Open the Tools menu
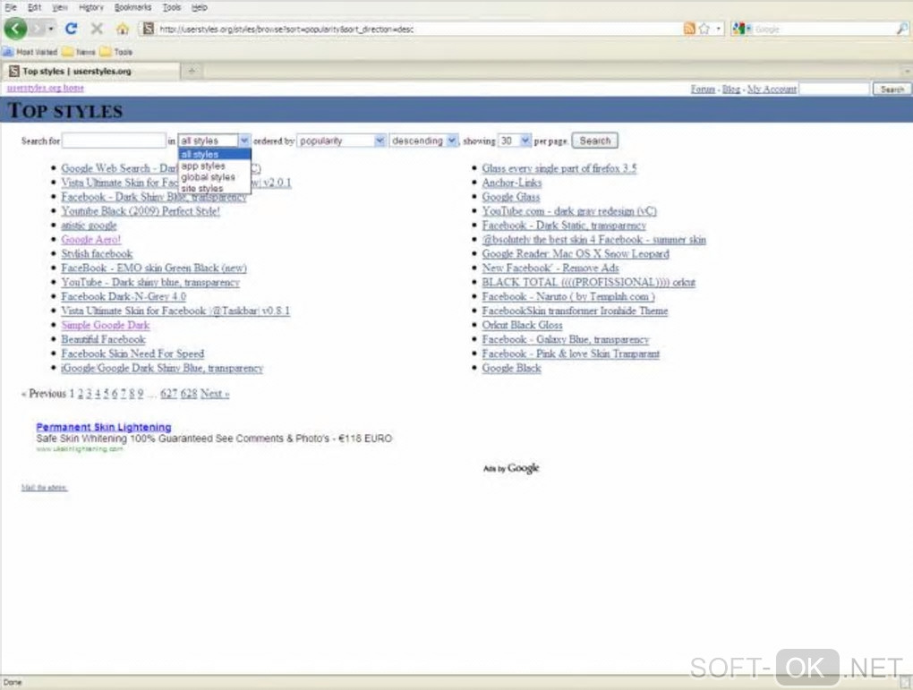The height and width of the screenshot is (690, 913). [x=171, y=7]
